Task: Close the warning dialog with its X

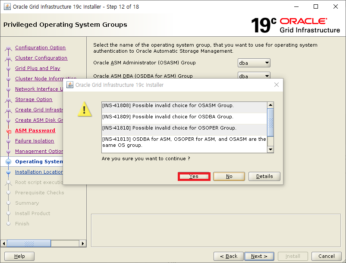Action: pos(276,85)
